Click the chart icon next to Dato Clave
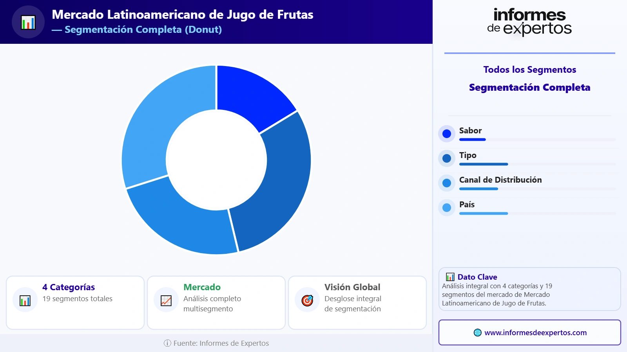 (450, 277)
